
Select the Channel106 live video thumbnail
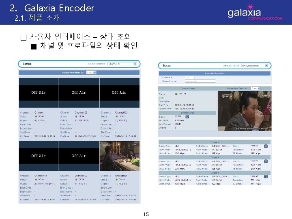point(120,156)
